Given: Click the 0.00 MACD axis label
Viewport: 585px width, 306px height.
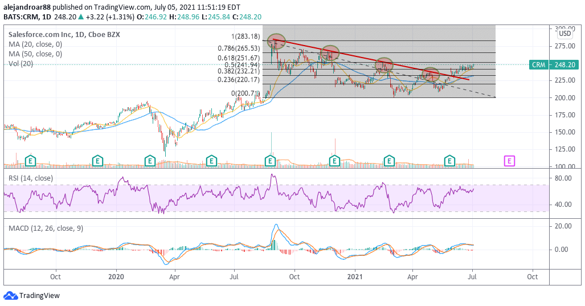Looking at the screenshot, I should click(562, 249).
